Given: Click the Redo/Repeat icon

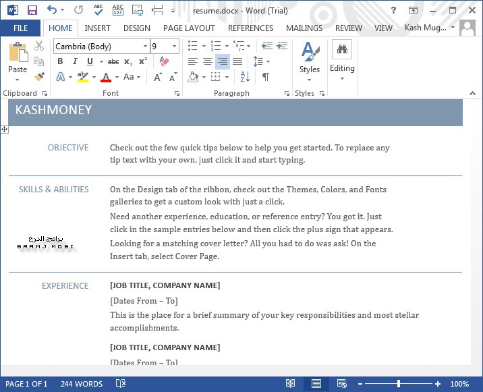Looking at the screenshot, I should pos(78,10).
